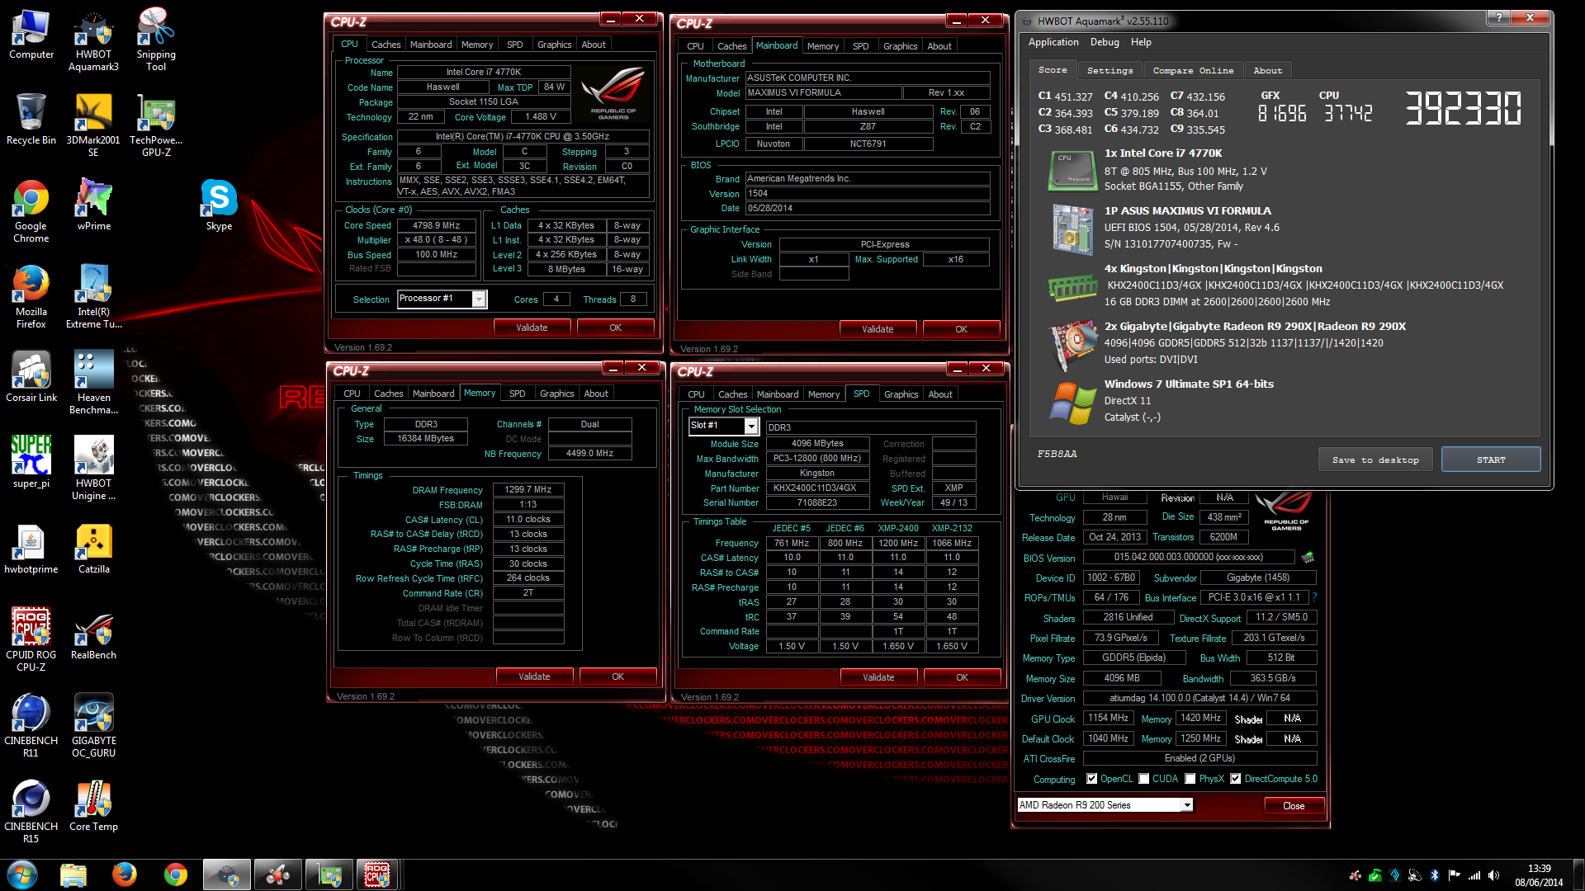The width and height of the screenshot is (1585, 891).
Task: Open CPUID ROG CPU-Z desktop icon
Action: 31,640
